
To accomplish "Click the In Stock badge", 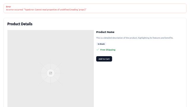I will [101, 44].
